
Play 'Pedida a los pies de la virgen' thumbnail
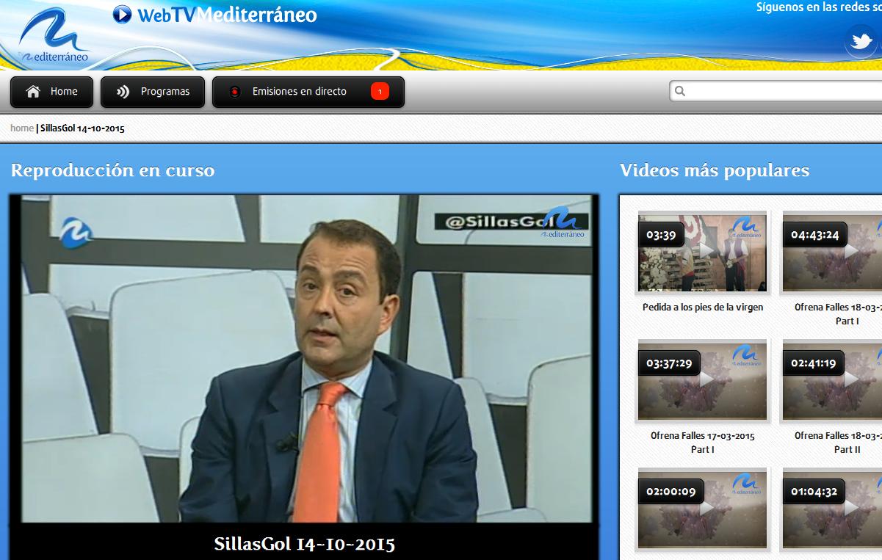click(703, 252)
